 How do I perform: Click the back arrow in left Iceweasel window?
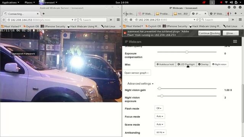pyautogui.click(x=4, y=20)
